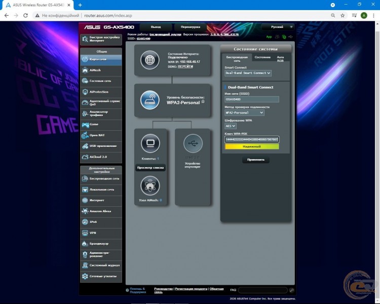Screen dimensions: 380x304
Task: Open IPv6 settings
Action: click(x=101, y=222)
